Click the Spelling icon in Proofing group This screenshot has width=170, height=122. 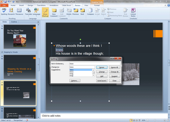(x=4, y=11)
